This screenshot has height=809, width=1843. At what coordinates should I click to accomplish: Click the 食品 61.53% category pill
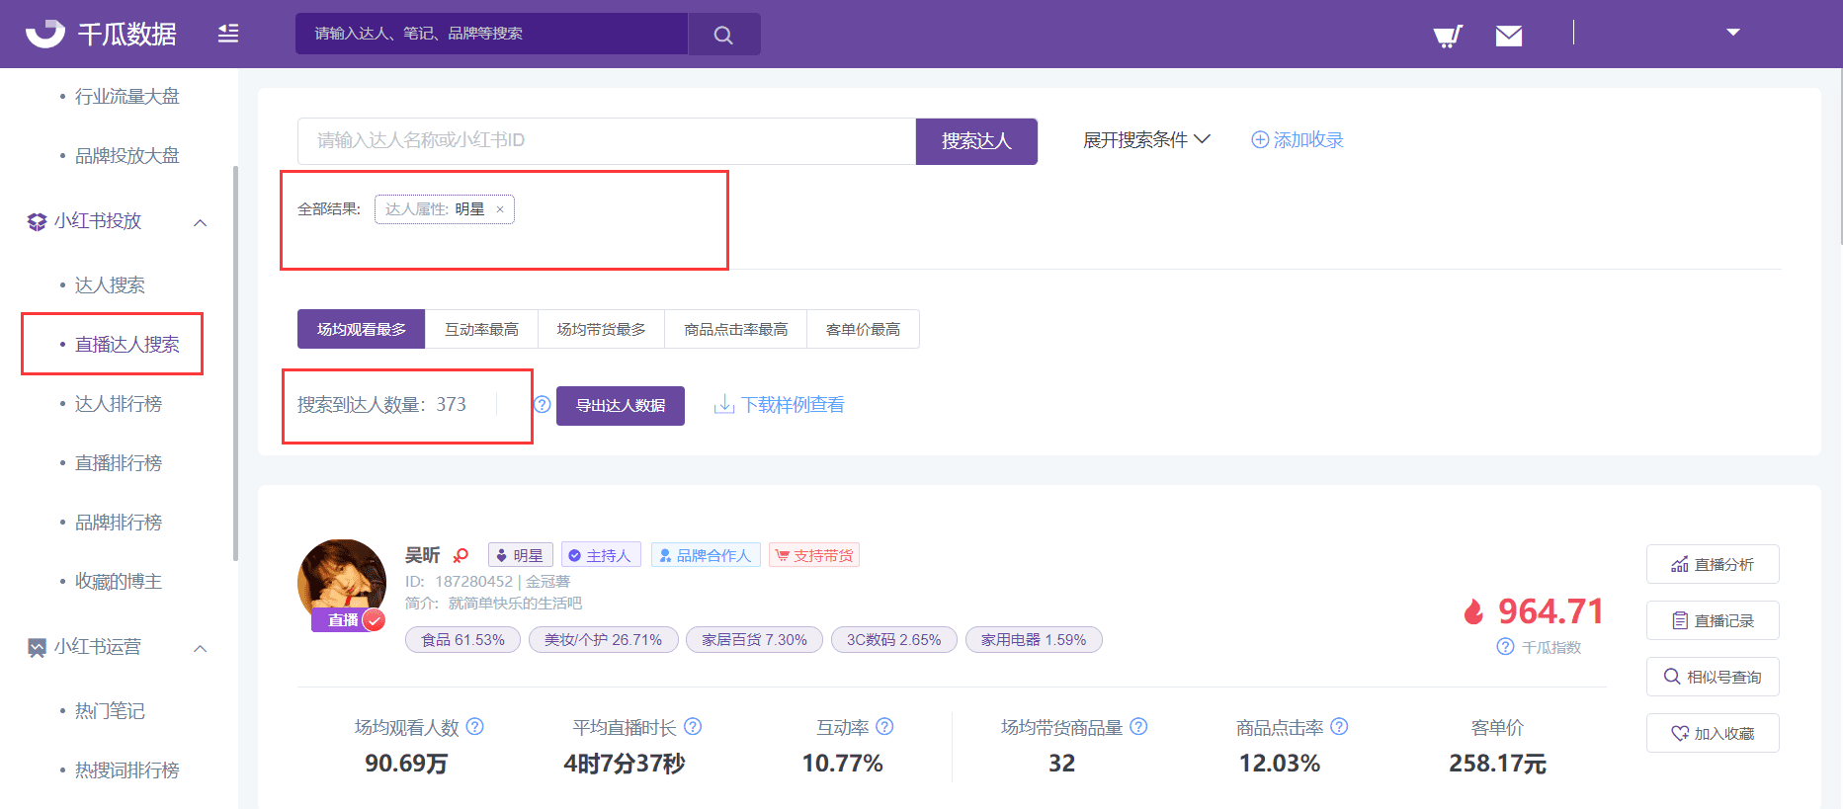(462, 640)
